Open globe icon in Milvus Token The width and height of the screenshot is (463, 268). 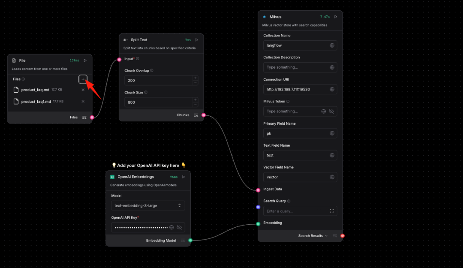click(x=324, y=111)
